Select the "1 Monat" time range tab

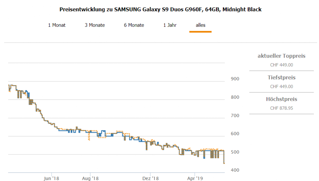pos(57,25)
